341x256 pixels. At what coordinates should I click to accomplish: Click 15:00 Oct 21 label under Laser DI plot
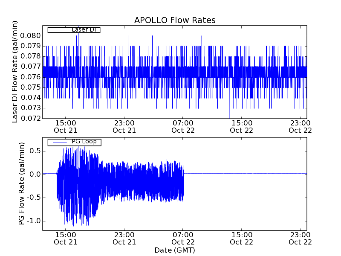tap(66, 127)
